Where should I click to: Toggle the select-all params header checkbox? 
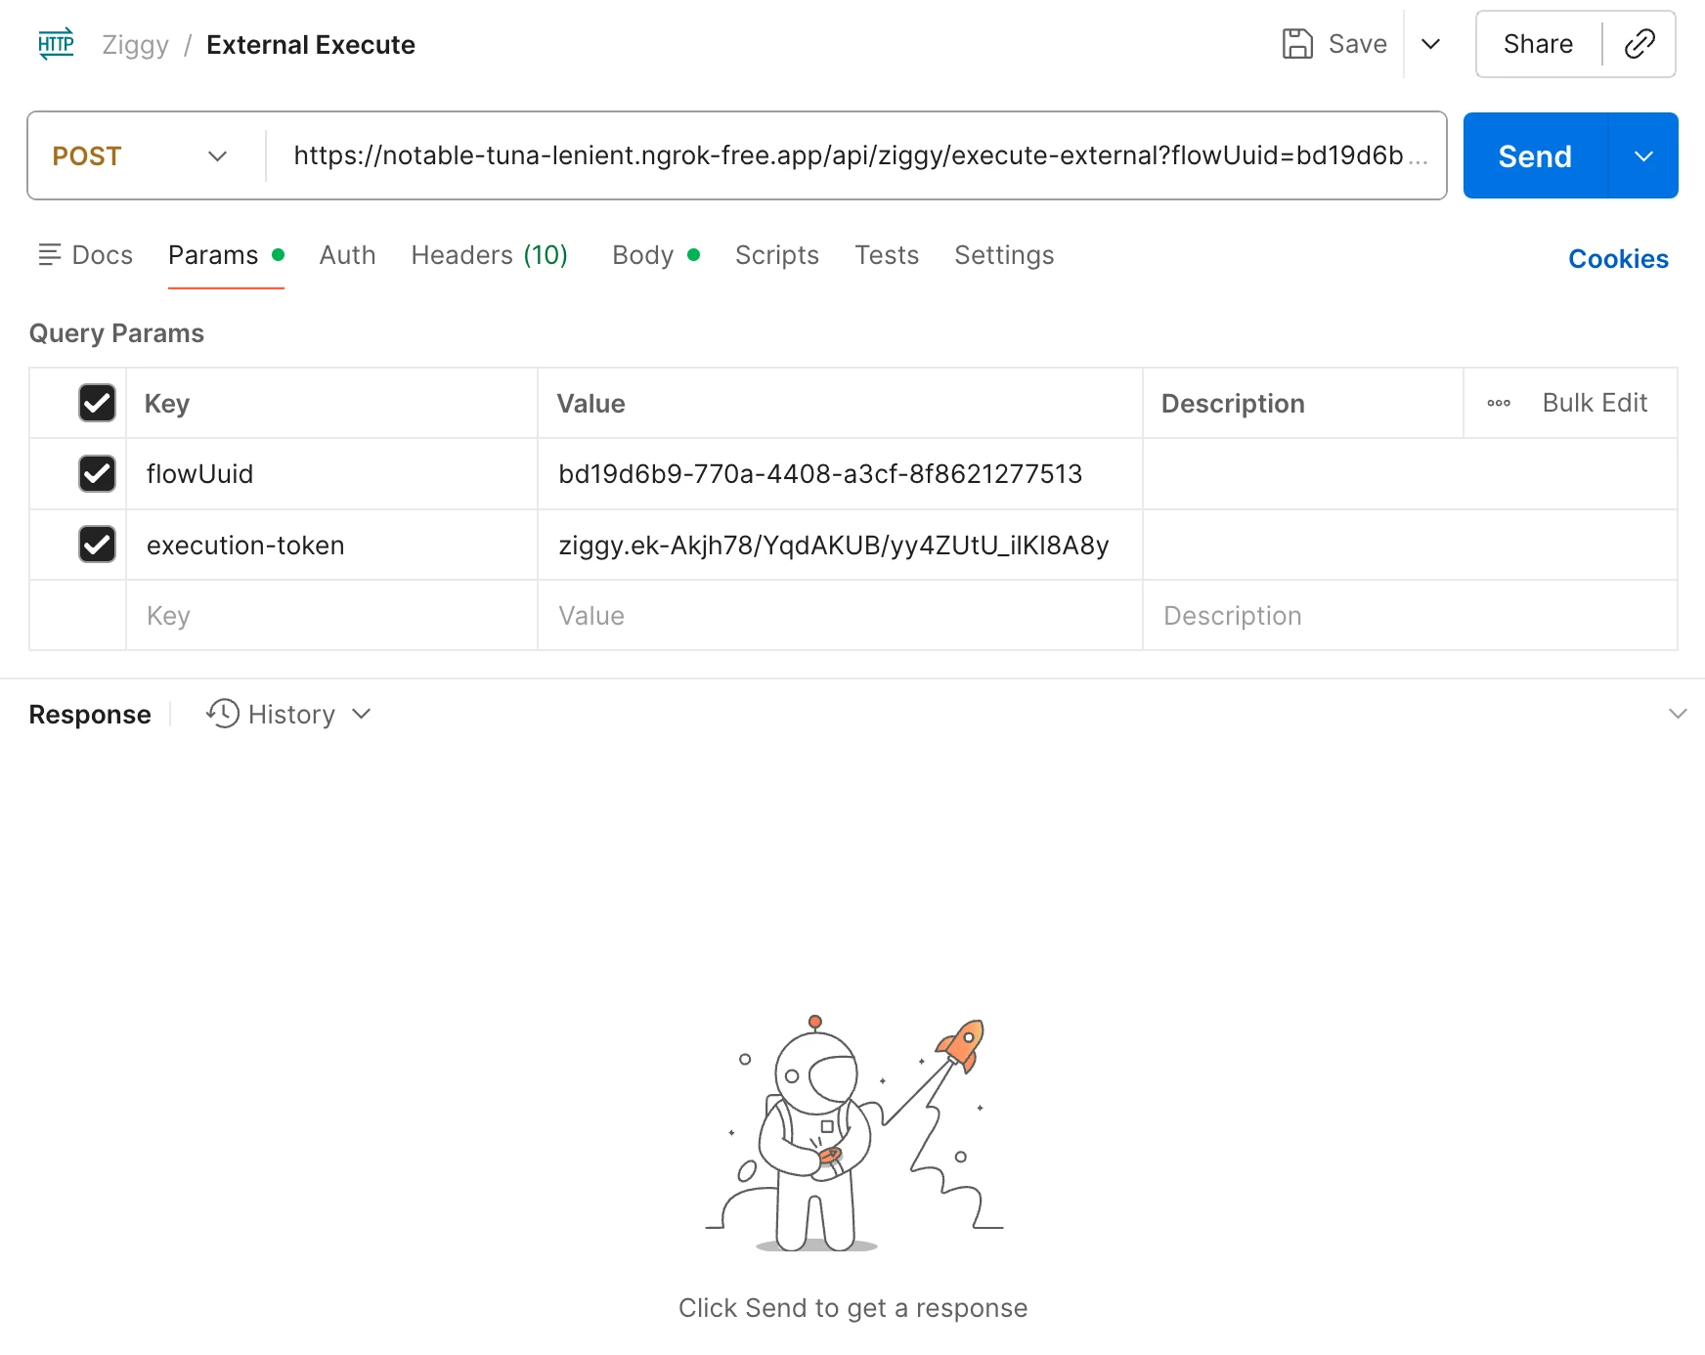click(97, 403)
